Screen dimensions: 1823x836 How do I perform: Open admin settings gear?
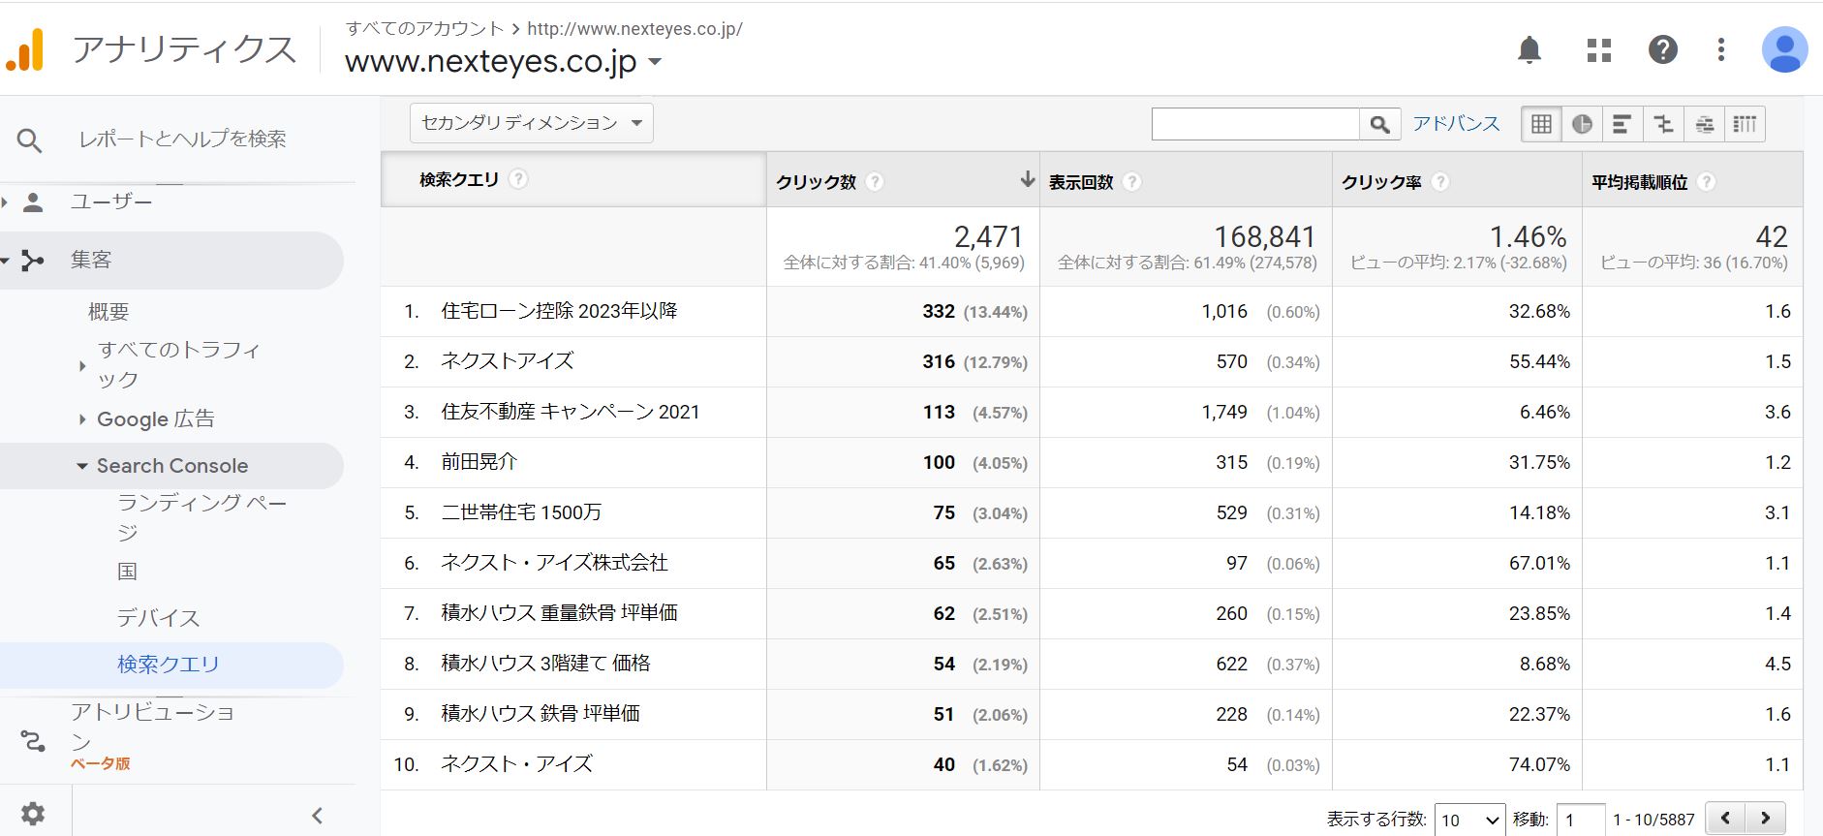coord(33,814)
